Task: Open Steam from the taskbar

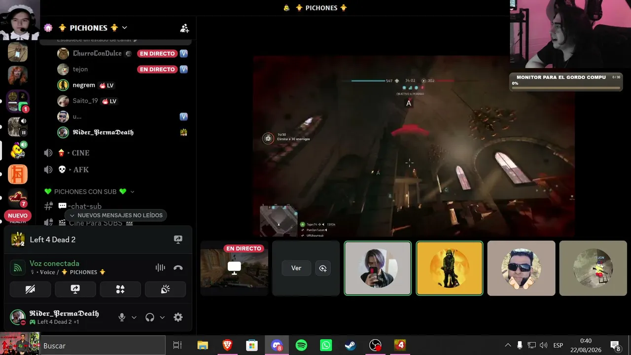Action: (x=351, y=346)
